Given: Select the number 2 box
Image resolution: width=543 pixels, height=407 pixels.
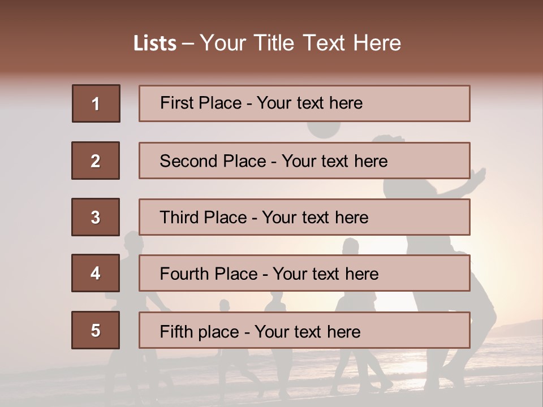Looking at the screenshot, I should [x=96, y=161].
